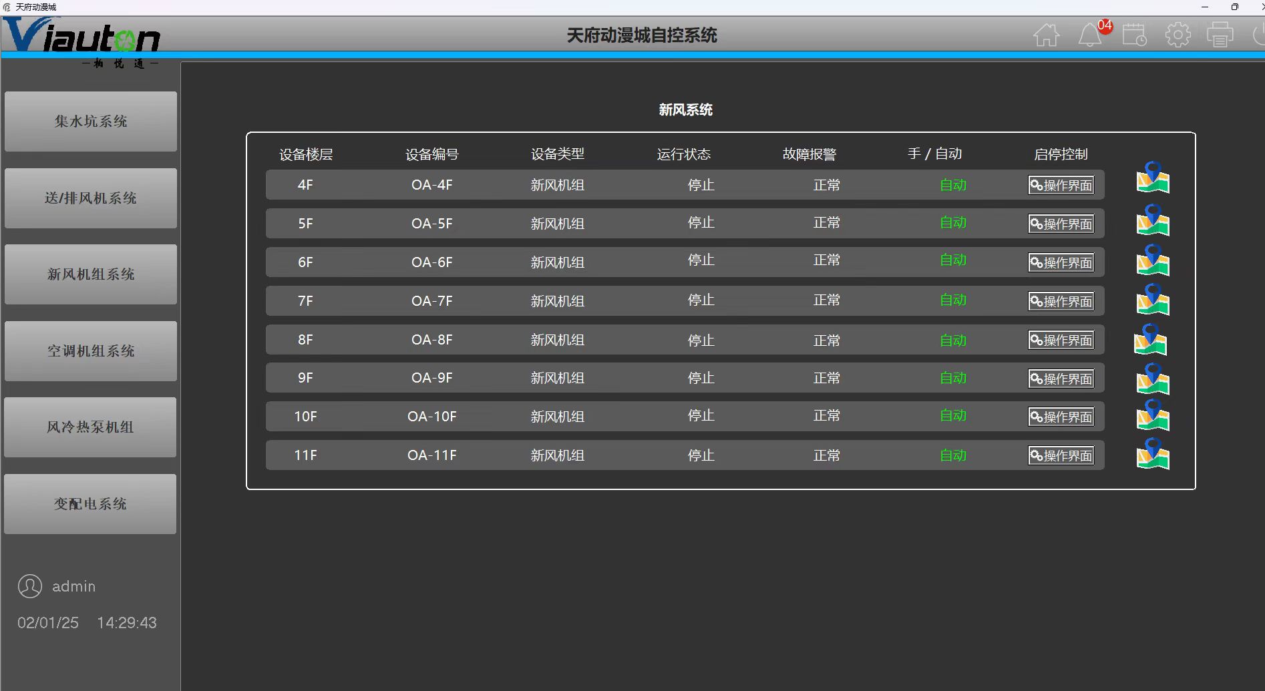Select 新风机组系统 sidebar item
Viewport: 1265px width, 691px height.
pos(91,274)
